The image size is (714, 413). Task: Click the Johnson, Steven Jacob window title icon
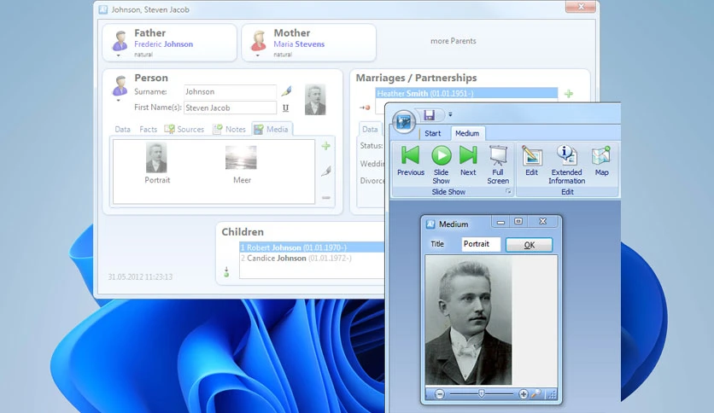pos(103,9)
